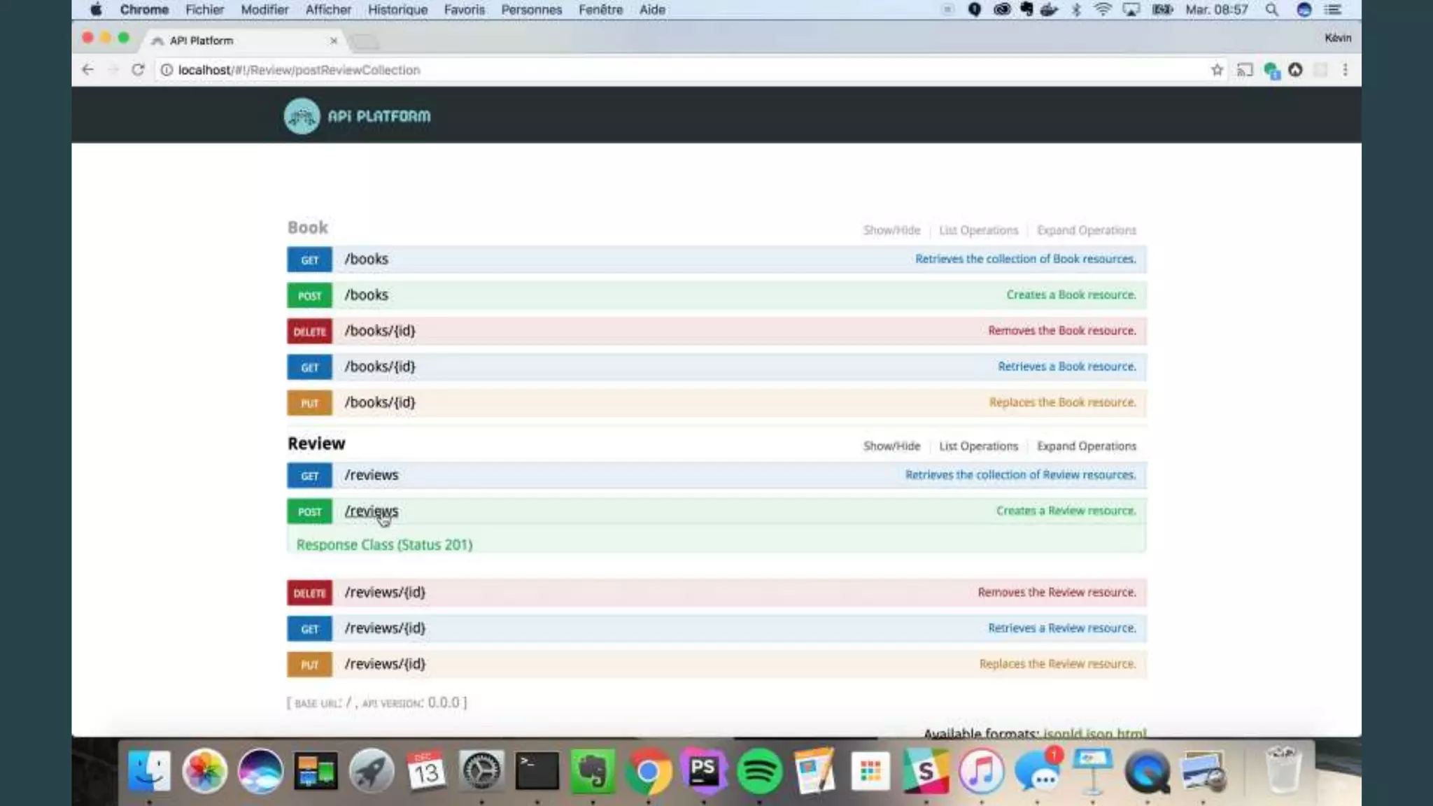Open PhpStorm from the dock
Image resolution: width=1433 pixels, height=806 pixels.
(703, 772)
